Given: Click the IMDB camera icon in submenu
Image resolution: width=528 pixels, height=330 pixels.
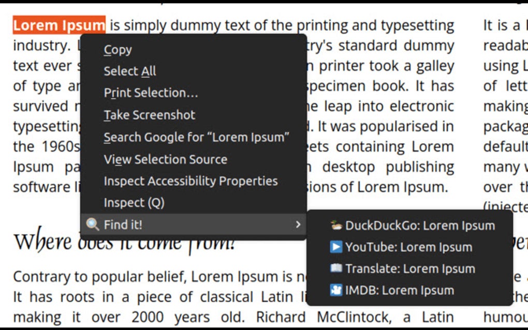Looking at the screenshot, I should point(336,290).
